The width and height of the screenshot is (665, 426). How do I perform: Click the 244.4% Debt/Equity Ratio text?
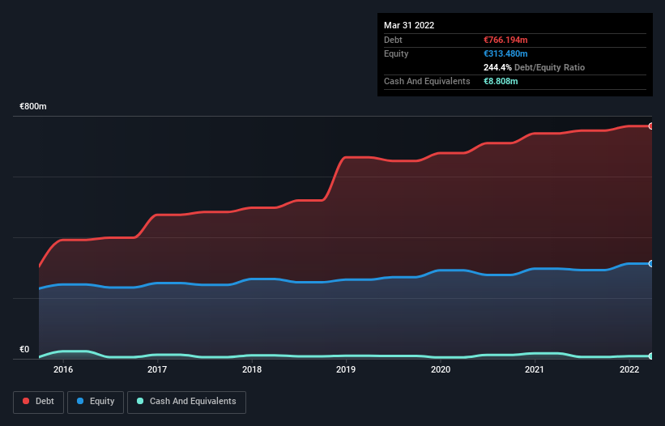534,67
